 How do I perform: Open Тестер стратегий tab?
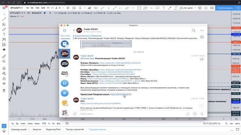click(x=75, y=129)
